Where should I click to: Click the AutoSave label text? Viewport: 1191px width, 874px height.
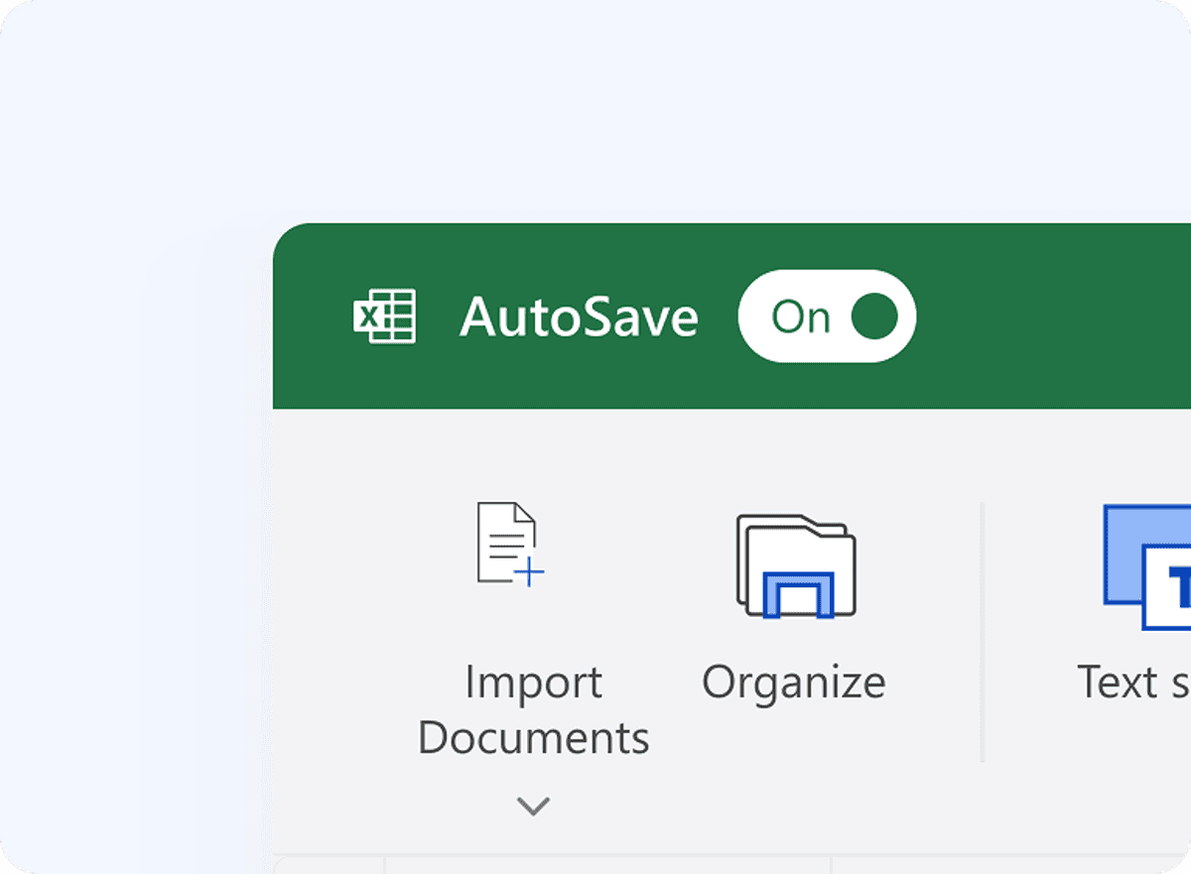tap(579, 315)
